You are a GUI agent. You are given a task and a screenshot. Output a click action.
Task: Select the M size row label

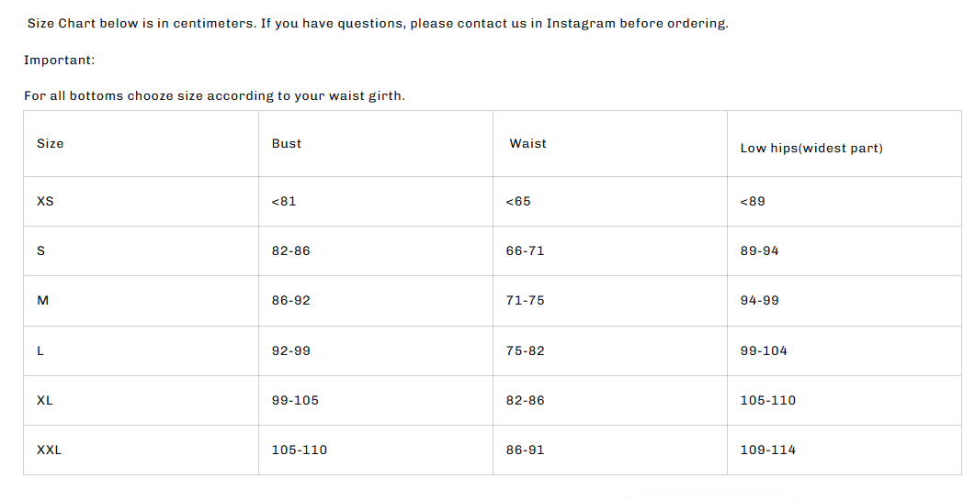tap(42, 301)
